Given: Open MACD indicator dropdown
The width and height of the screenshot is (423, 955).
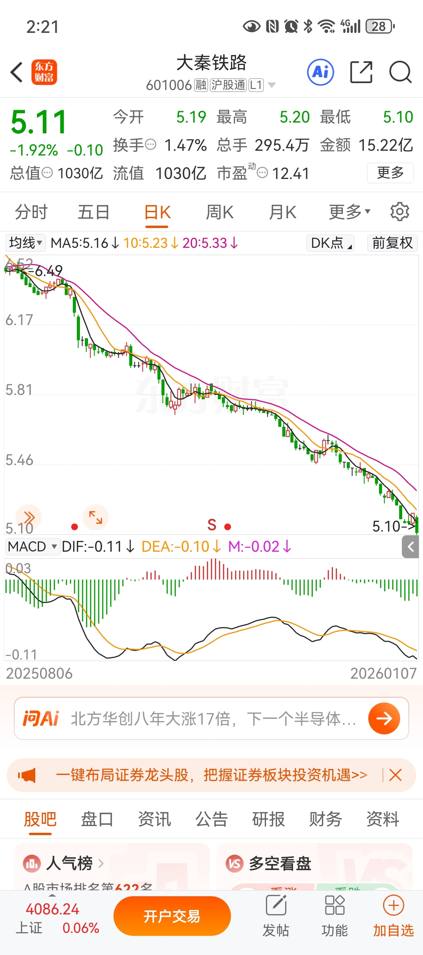Looking at the screenshot, I should [x=33, y=546].
